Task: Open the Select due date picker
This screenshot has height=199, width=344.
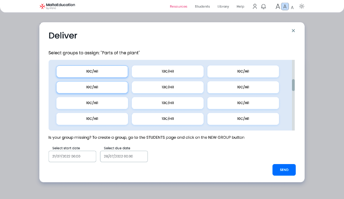Action: click(x=124, y=157)
